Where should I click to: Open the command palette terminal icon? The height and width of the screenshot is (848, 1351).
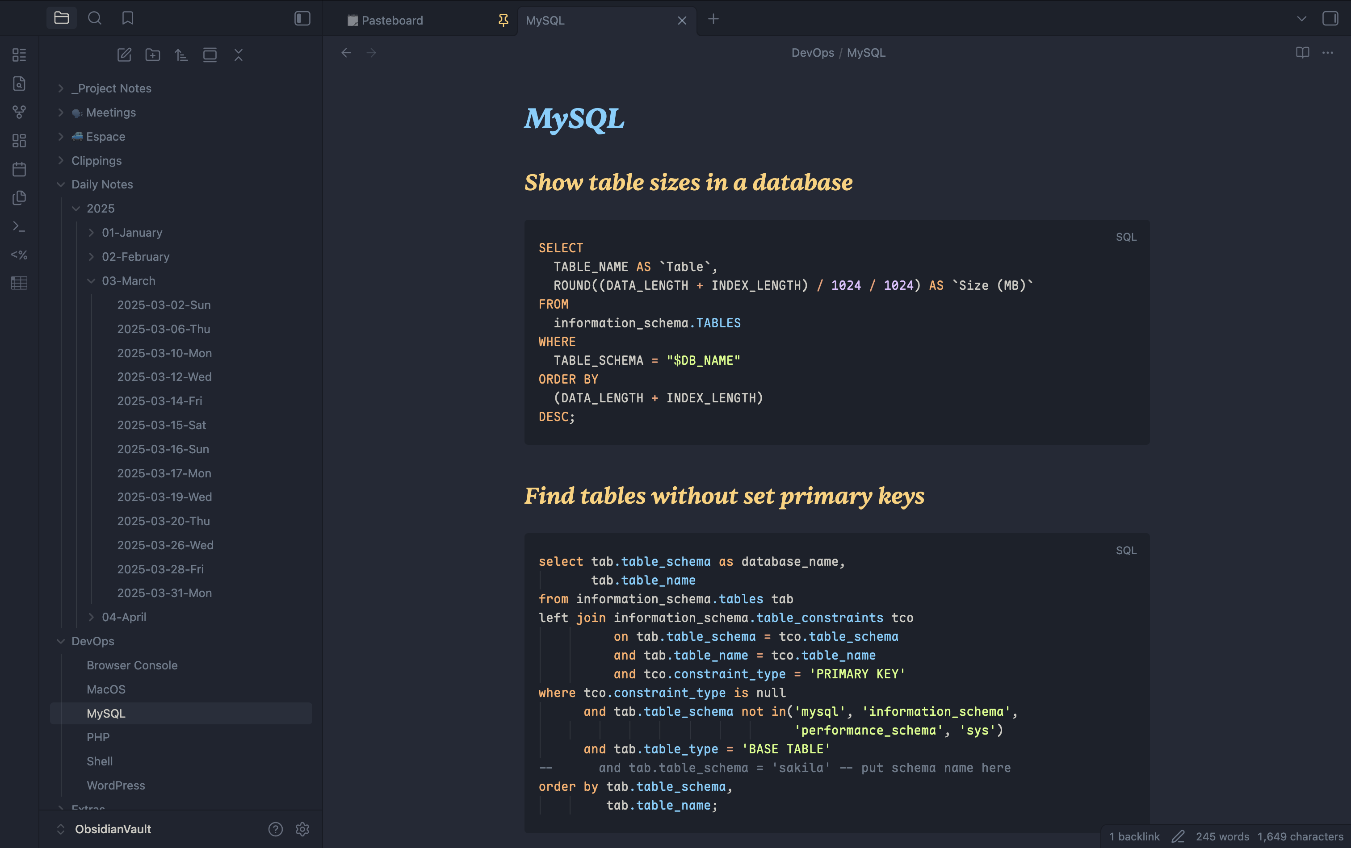point(19,226)
